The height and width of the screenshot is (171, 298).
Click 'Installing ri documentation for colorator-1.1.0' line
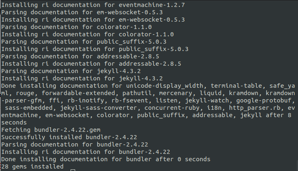[88, 34]
